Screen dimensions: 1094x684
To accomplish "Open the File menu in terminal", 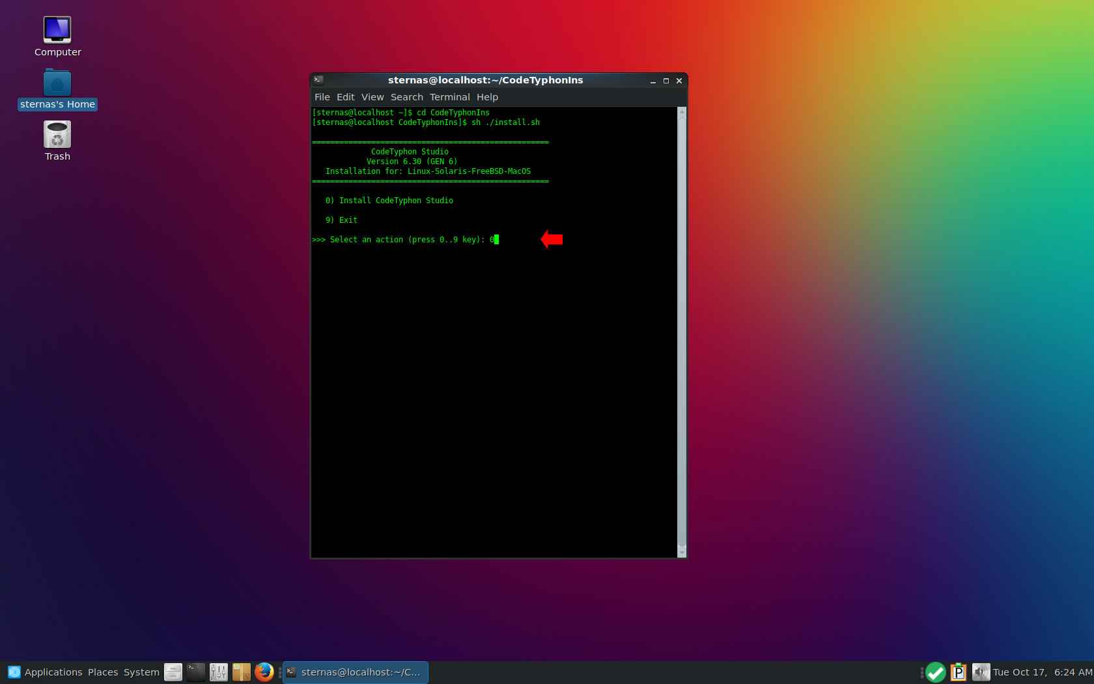I will point(322,97).
